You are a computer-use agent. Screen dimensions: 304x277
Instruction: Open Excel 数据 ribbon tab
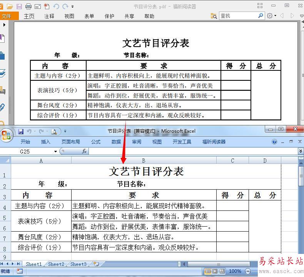point(116,142)
